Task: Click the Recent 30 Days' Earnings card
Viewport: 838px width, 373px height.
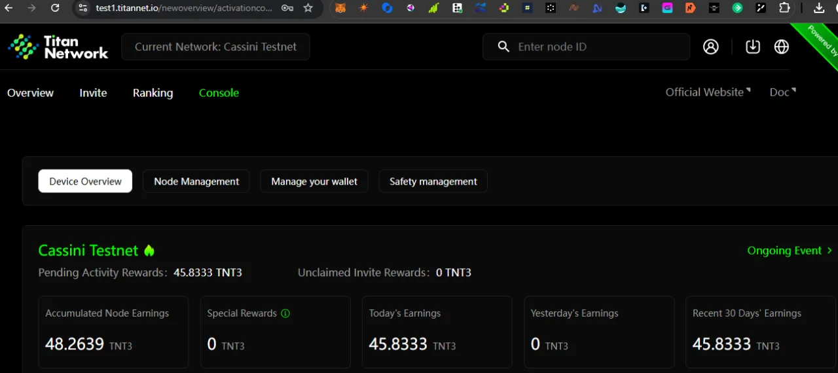Action: [x=761, y=332]
